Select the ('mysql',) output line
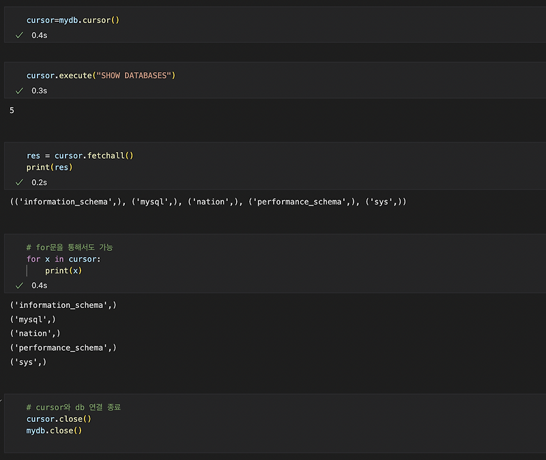The image size is (546, 460). click(x=33, y=319)
